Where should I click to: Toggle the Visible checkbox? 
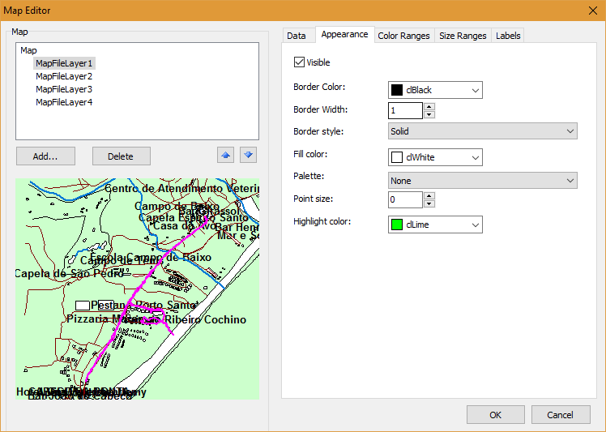[300, 62]
